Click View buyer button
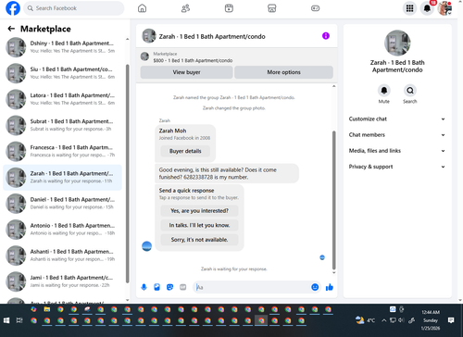This screenshot has width=463, height=337. (186, 72)
